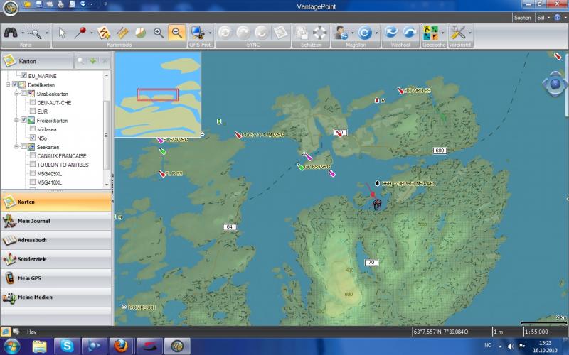Viewport: 569px width, 355px height.
Task: Click the green plus icon in the Karten header
Action: click(92, 61)
